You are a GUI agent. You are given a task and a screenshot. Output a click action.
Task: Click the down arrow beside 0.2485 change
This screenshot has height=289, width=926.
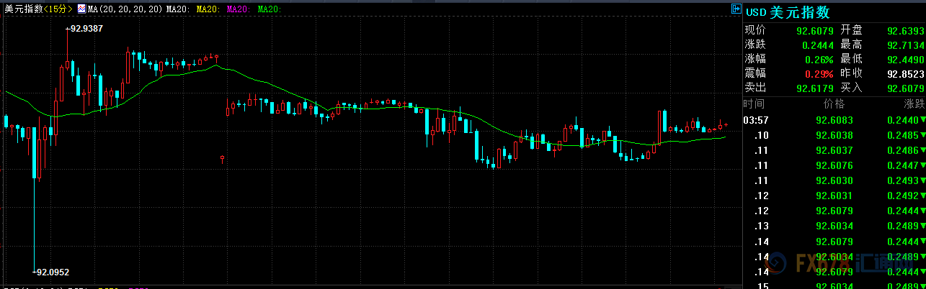click(922, 135)
